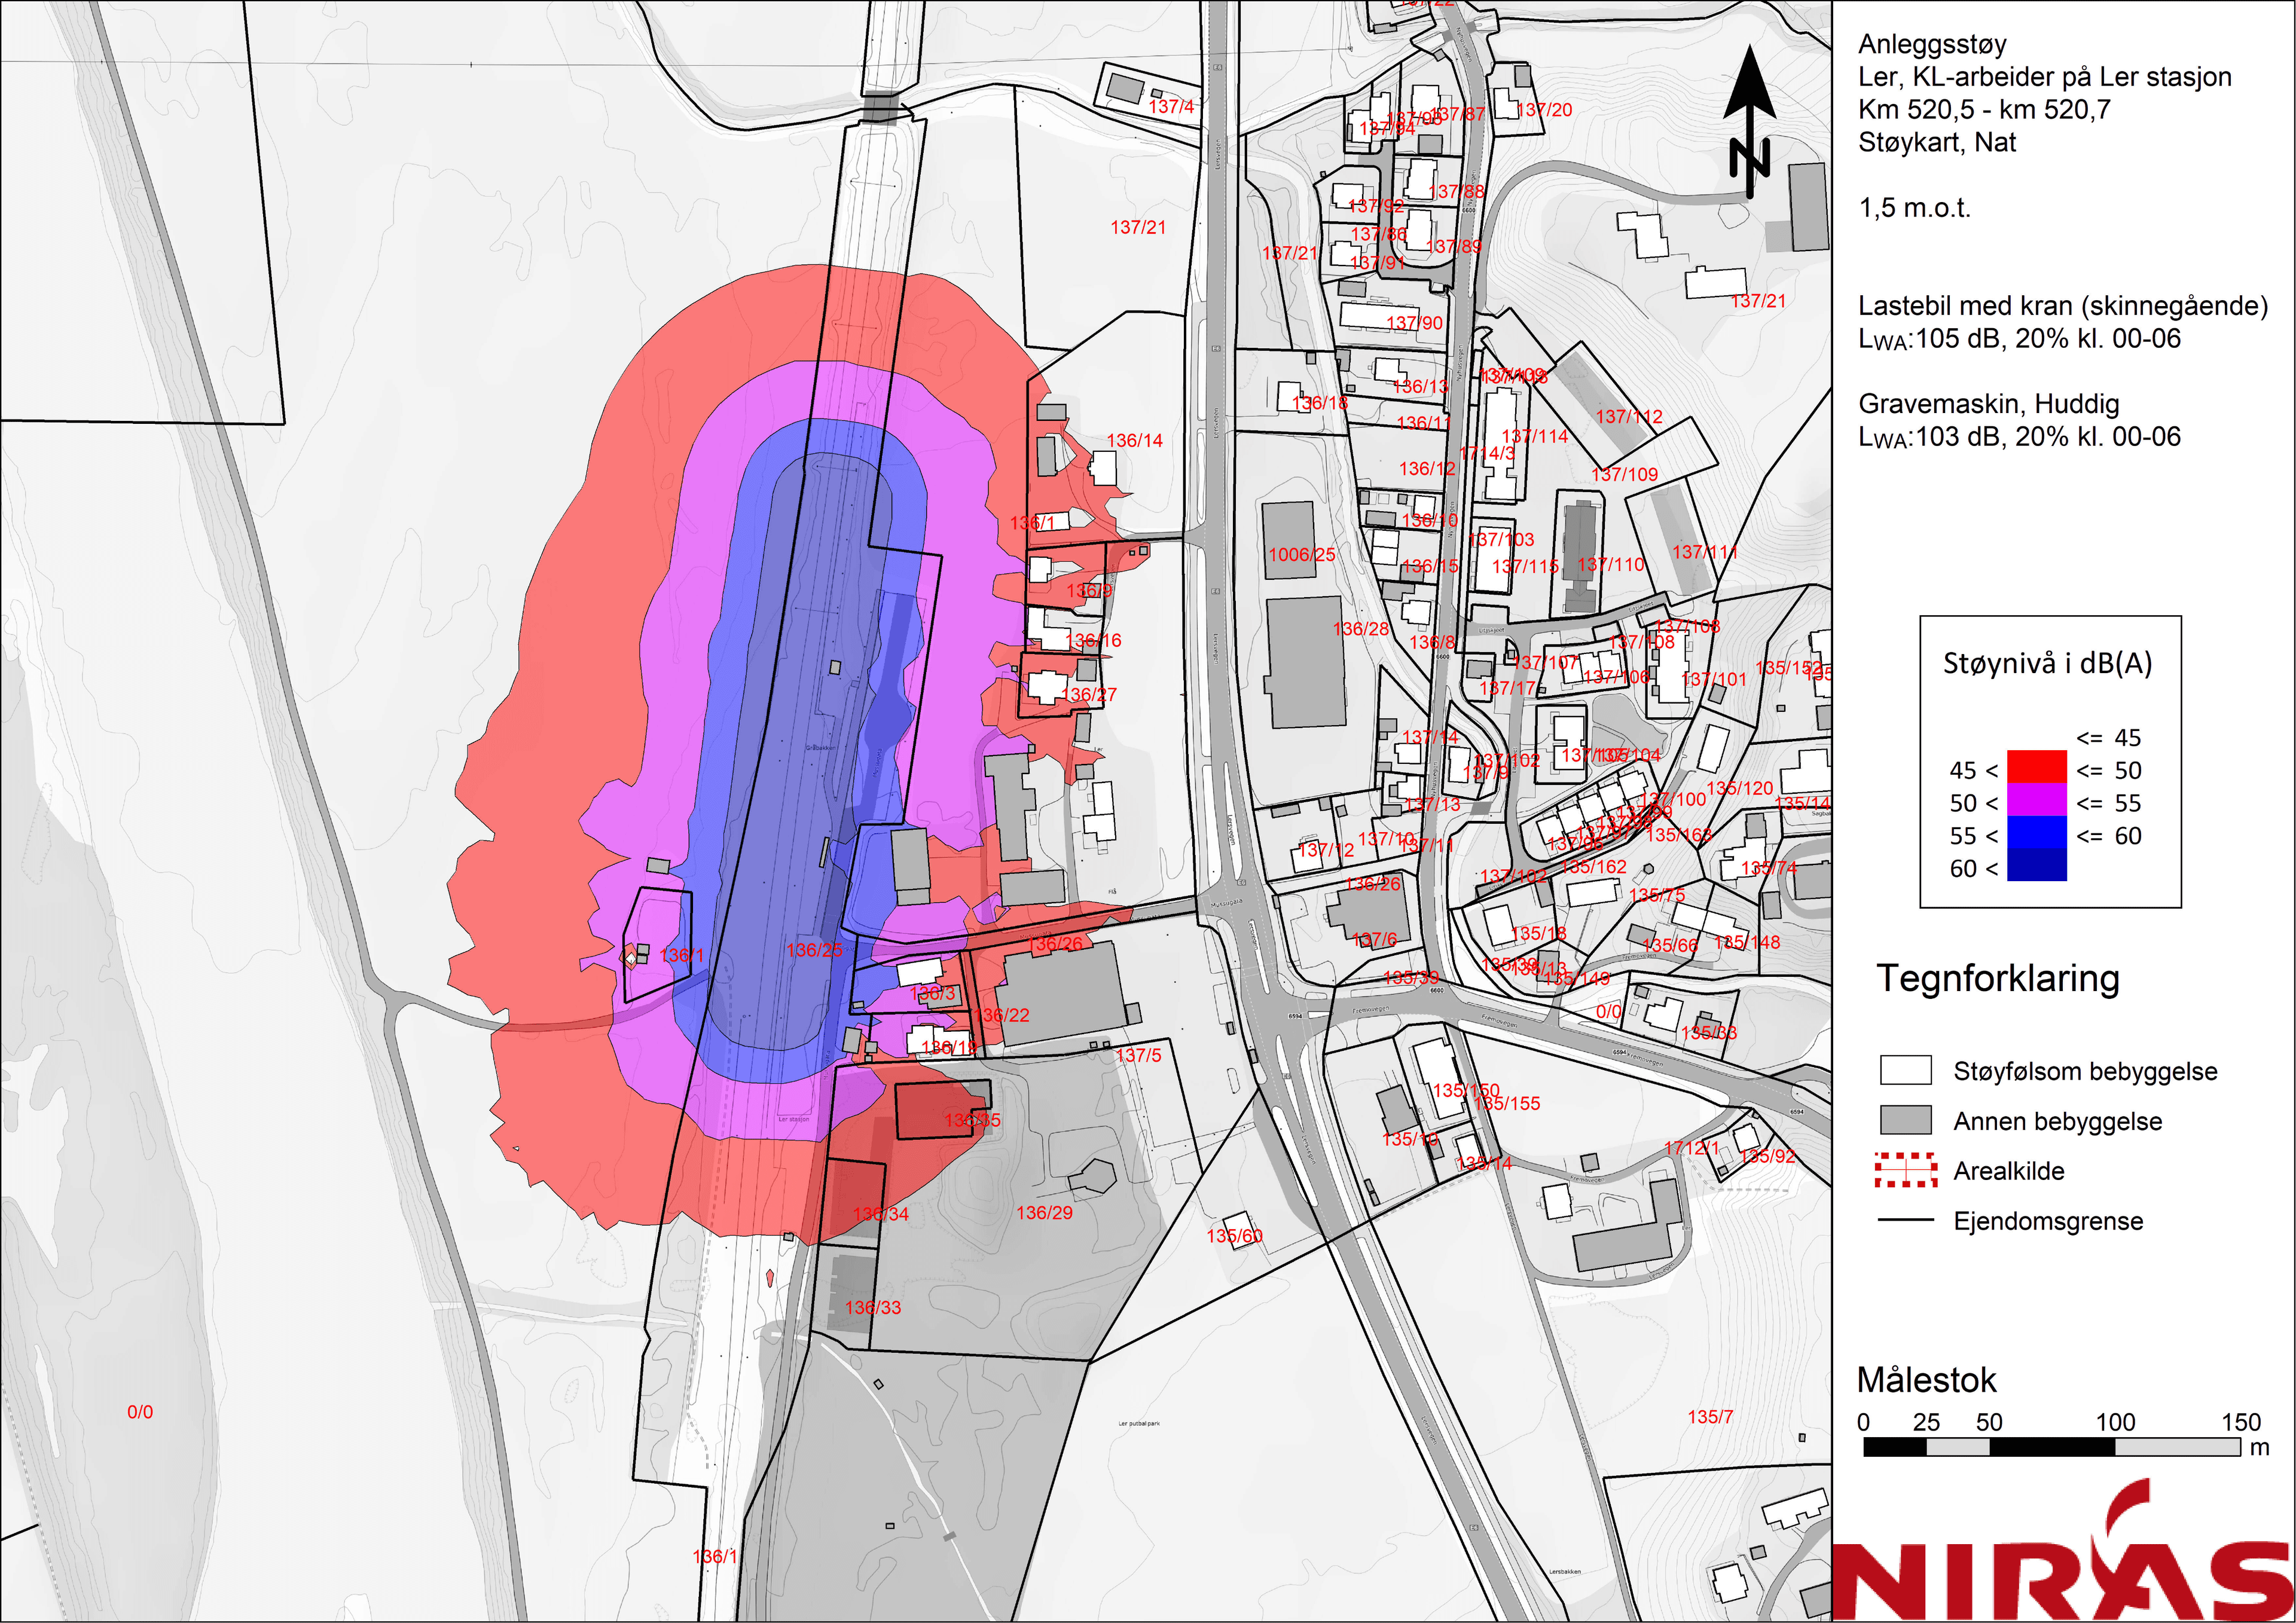
Task: Click the magenta 50–55 dB legend swatch
Action: point(2036,800)
